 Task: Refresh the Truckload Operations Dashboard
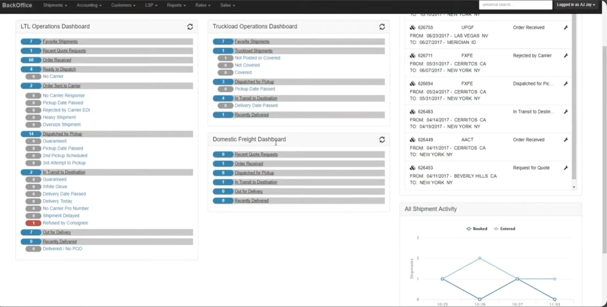coord(382,27)
